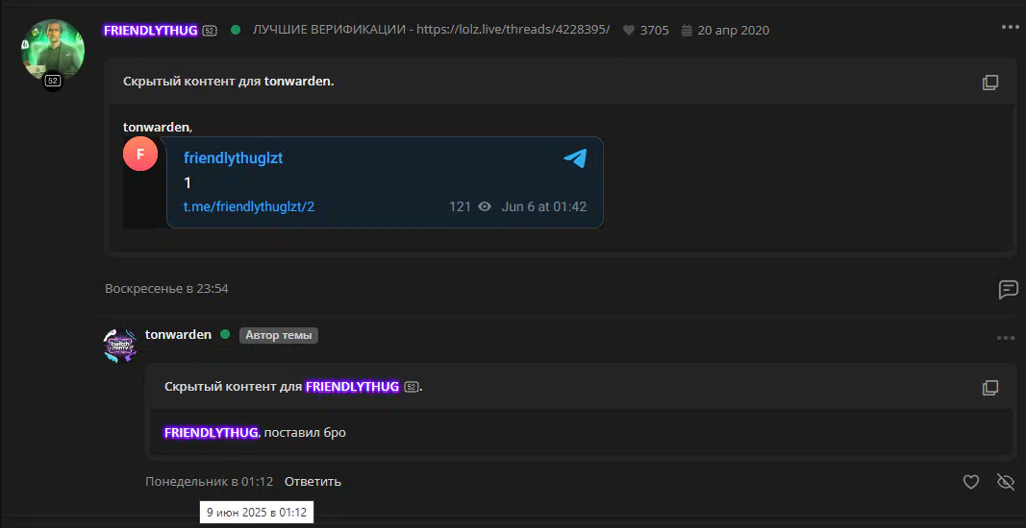
Task: Click the heart likes count 3705
Action: point(646,30)
